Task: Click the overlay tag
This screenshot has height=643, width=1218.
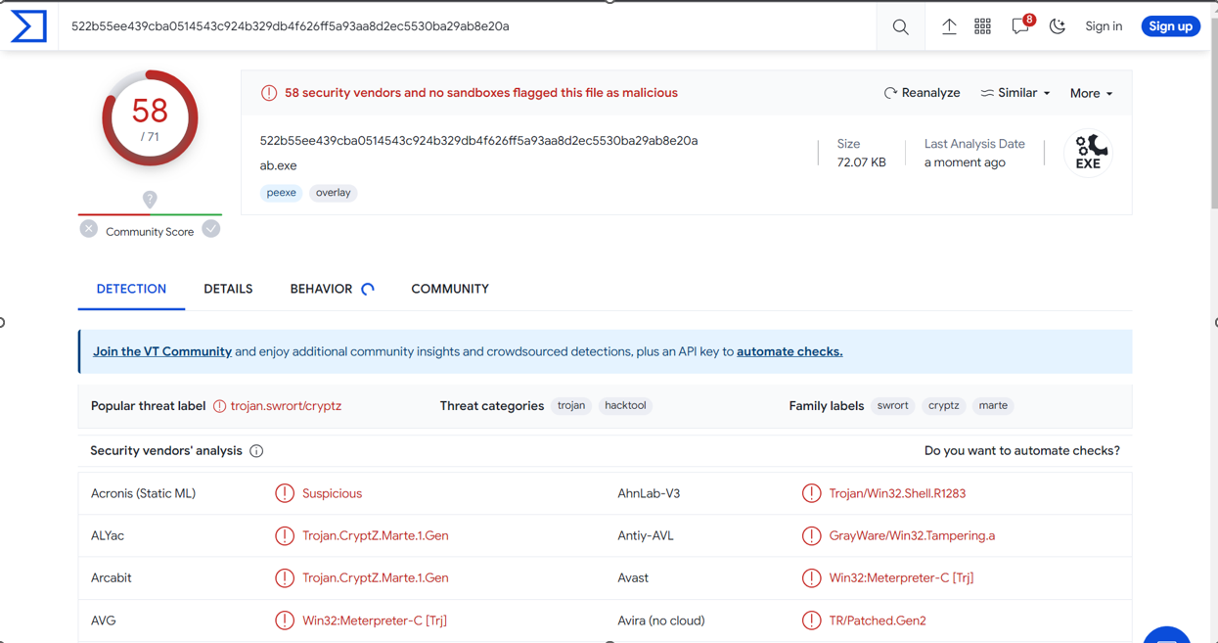Action: point(334,193)
